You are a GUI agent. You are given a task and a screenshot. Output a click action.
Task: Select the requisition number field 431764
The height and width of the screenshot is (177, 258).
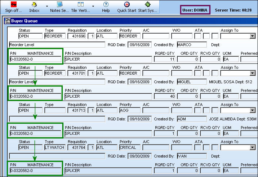coord(77,147)
